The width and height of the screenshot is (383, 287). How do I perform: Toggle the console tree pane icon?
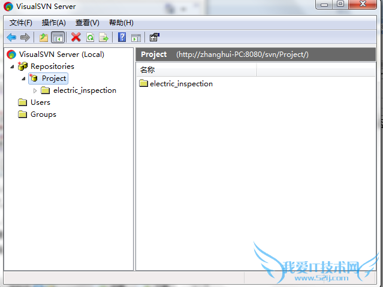[x=58, y=37]
